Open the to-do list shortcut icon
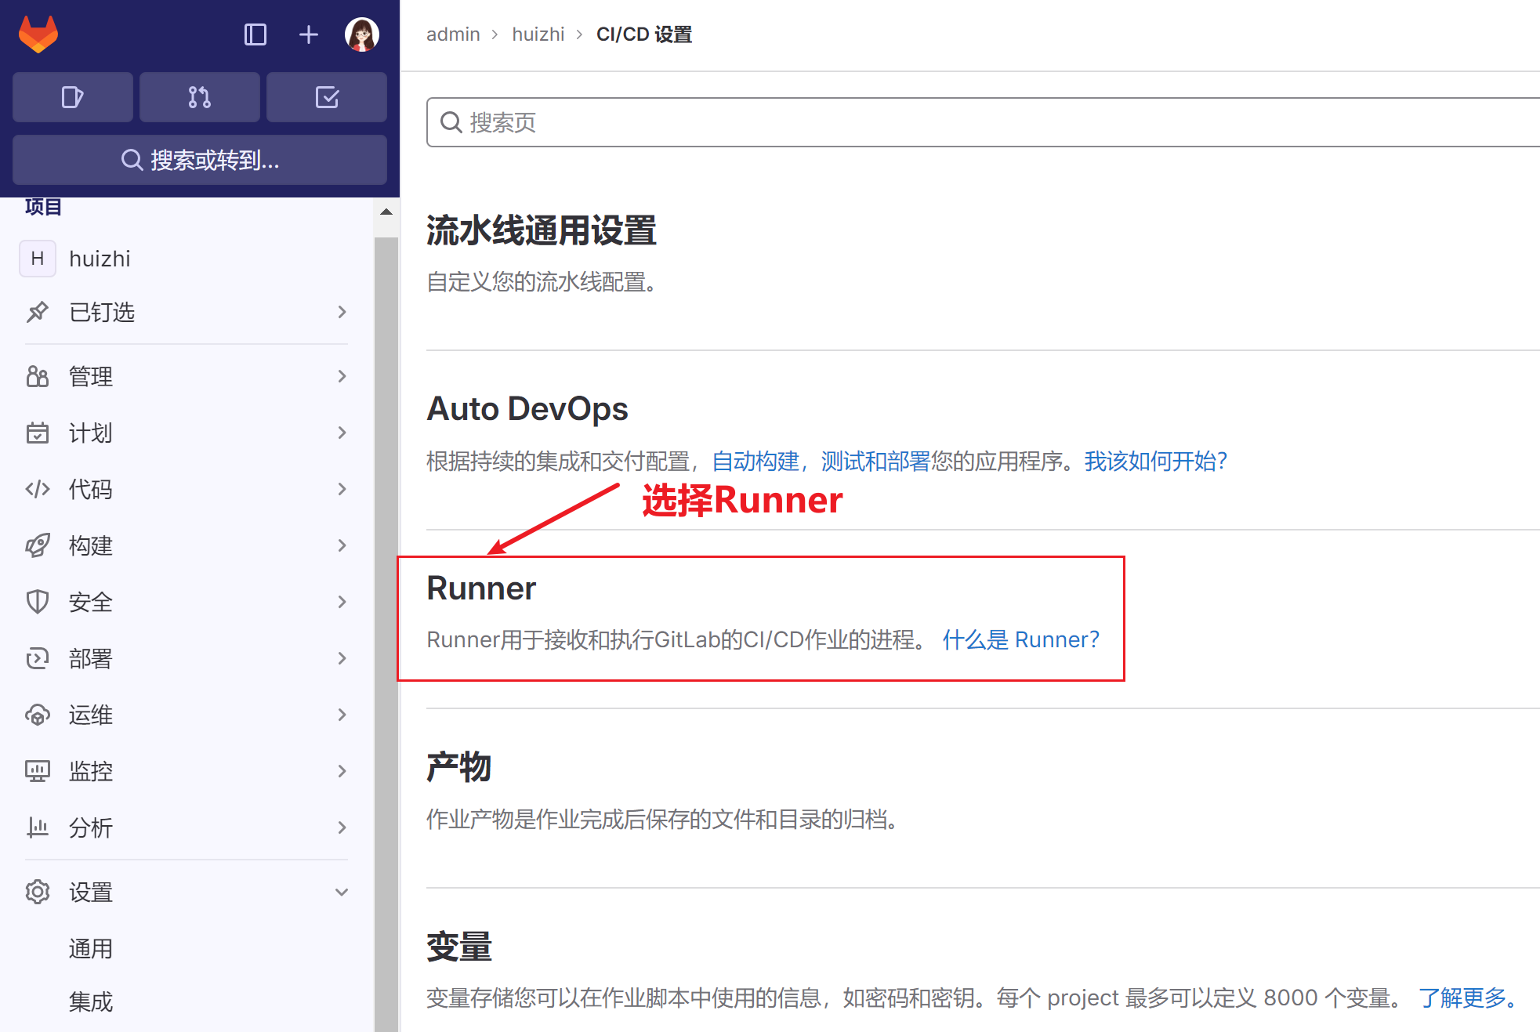Image resolution: width=1540 pixels, height=1032 pixels. [x=327, y=97]
